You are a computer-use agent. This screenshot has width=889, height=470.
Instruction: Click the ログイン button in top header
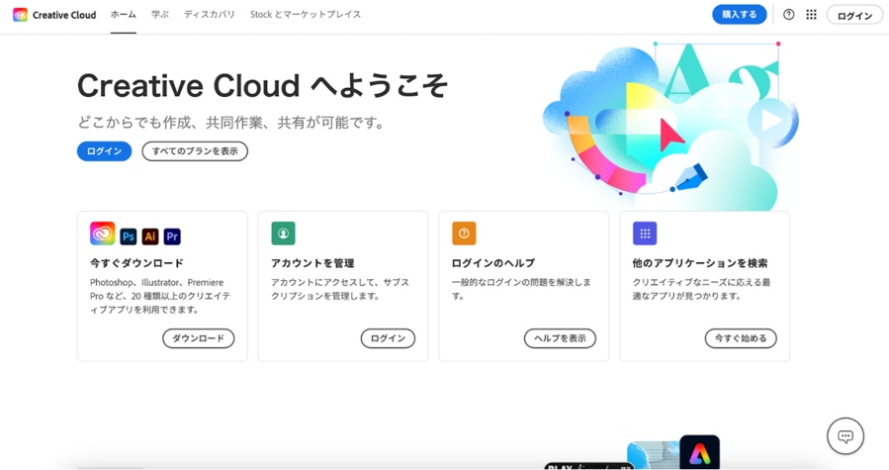click(854, 15)
